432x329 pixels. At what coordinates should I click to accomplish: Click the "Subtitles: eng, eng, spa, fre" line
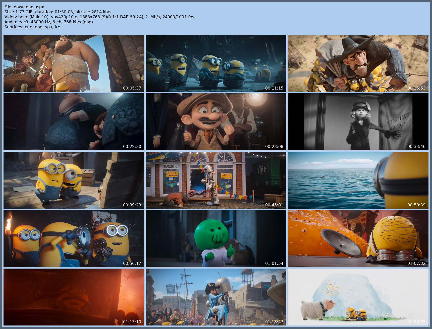pyautogui.click(x=32, y=27)
